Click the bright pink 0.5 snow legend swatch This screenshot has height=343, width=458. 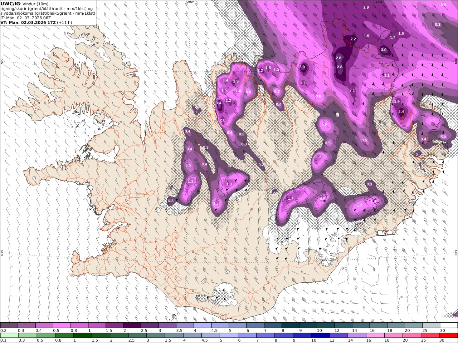tap(62, 325)
